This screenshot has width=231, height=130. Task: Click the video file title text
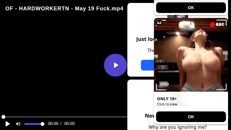click(64, 9)
